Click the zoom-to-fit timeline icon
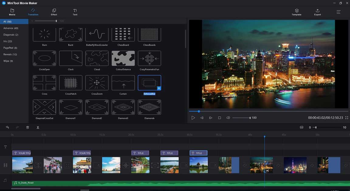The height and width of the screenshot is (191, 350). tap(301, 127)
